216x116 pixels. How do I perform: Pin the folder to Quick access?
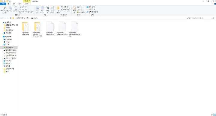4,10
